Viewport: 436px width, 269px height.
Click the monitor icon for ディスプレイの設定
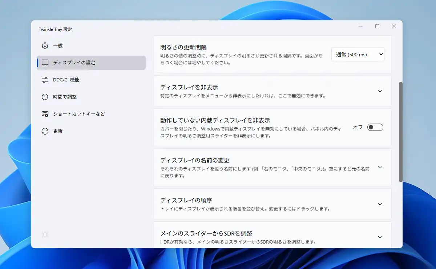(45, 63)
